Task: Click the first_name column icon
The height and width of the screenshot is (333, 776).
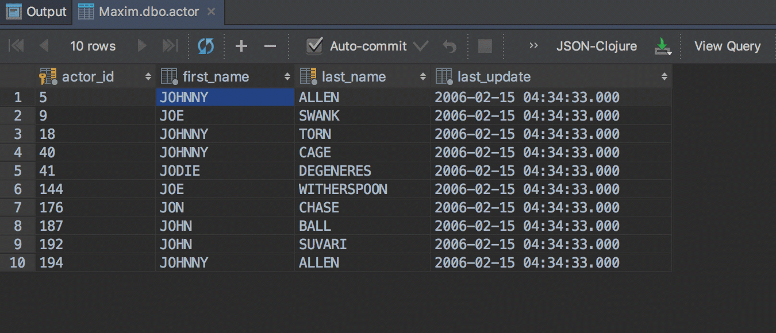Action: [x=169, y=76]
